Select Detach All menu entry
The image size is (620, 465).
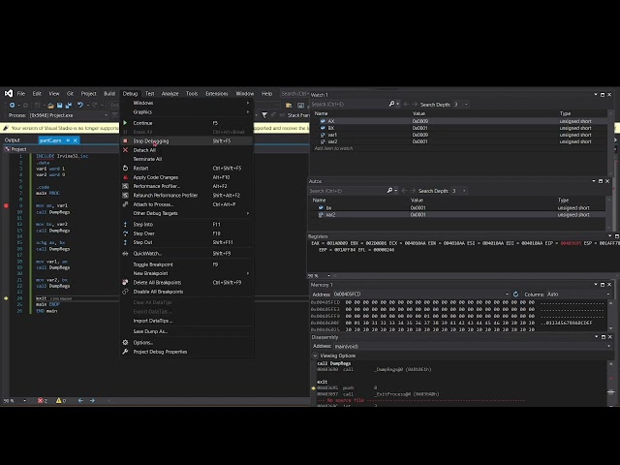(186, 150)
